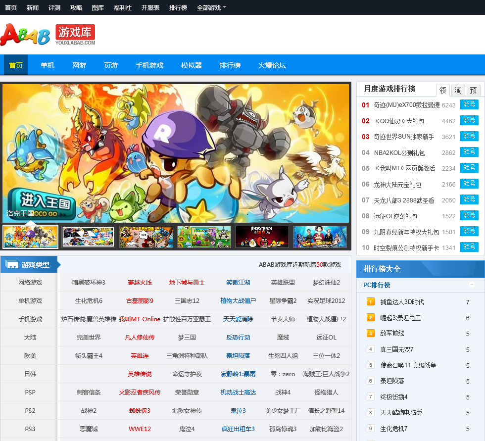The image size is (485, 441).
Task: Click rank 4 badge beside 真三国无双7
Action: tap(370, 349)
